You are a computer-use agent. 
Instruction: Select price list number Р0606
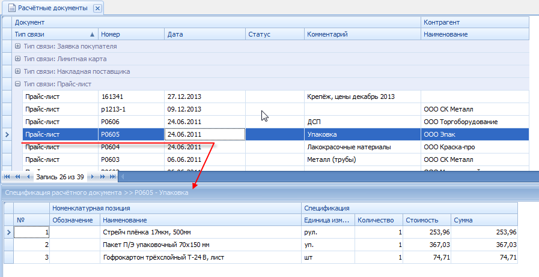132,122
